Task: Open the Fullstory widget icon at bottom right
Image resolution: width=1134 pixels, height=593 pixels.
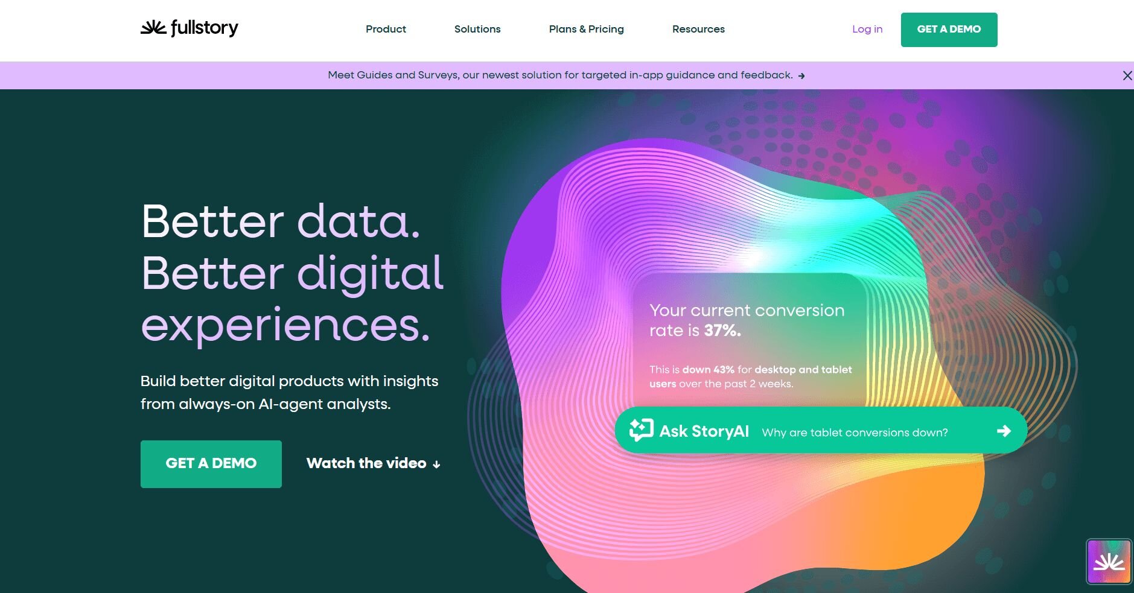Action: tap(1109, 562)
